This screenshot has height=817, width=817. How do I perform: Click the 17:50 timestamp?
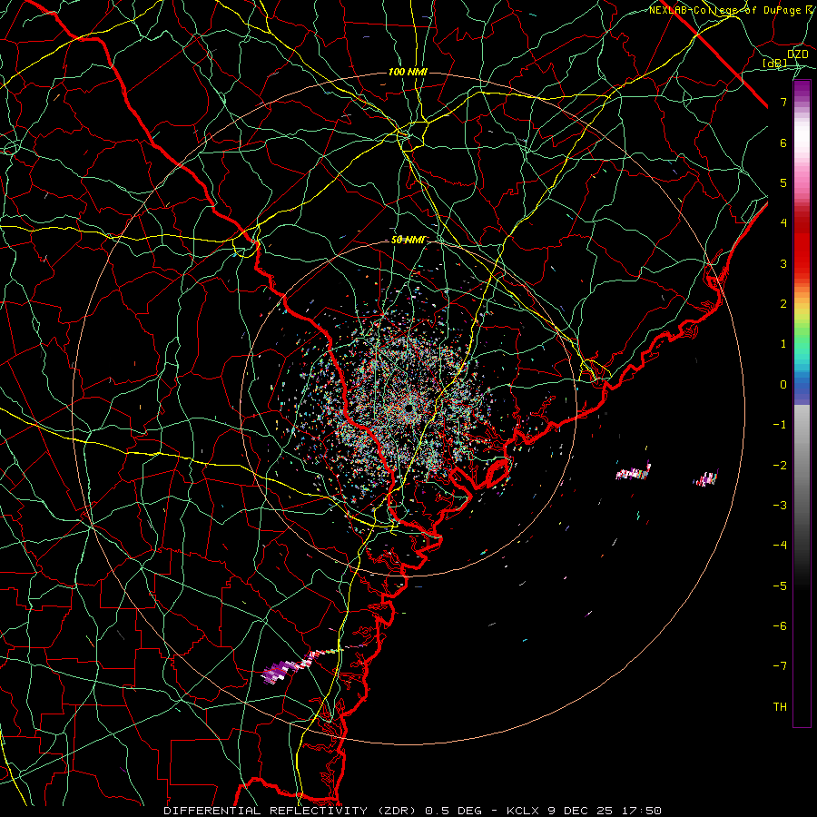click(x=640, y=811)
